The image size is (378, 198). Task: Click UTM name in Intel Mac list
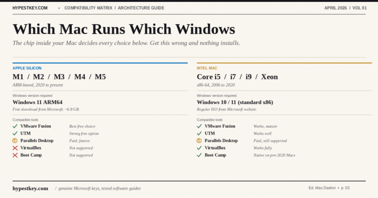pyautogui.click(x=209, y=133)
